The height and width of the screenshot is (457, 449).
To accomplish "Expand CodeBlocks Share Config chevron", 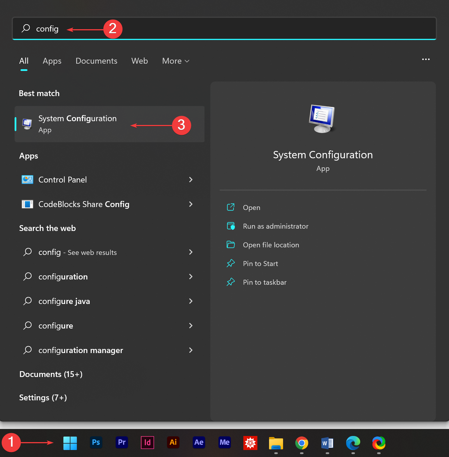I will pyautogui.click(x=191, y=204).
